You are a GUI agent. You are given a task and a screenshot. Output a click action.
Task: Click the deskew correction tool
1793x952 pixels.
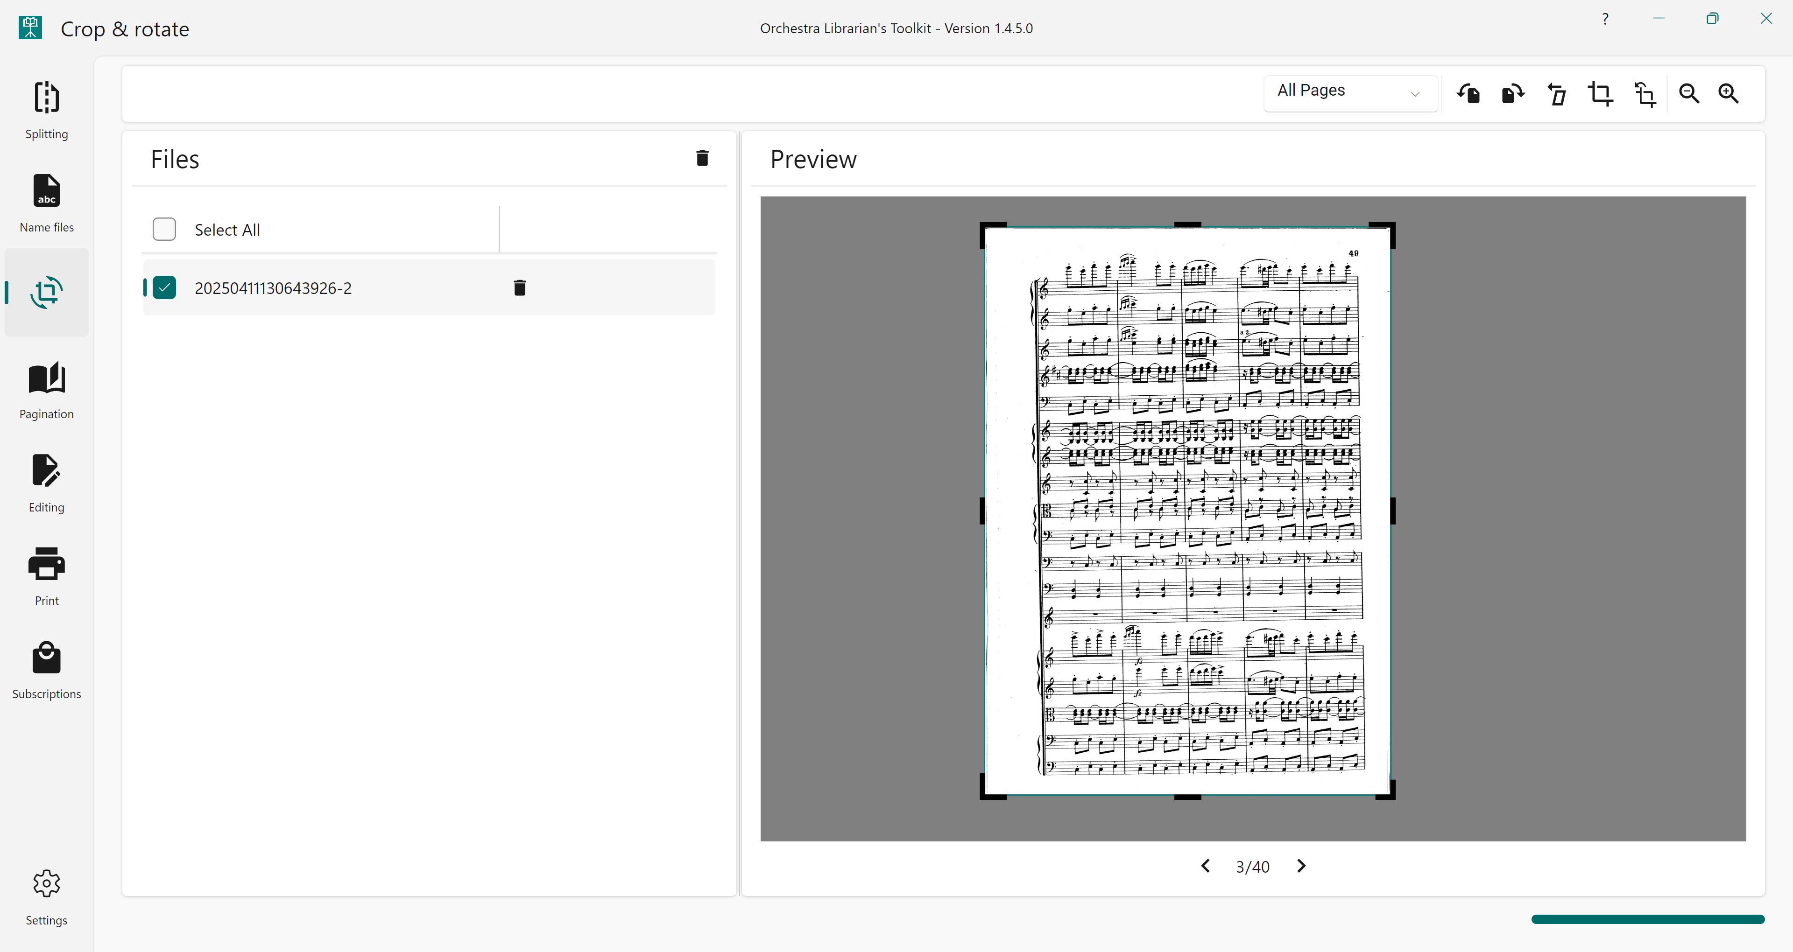click(x=1557, y=94)
